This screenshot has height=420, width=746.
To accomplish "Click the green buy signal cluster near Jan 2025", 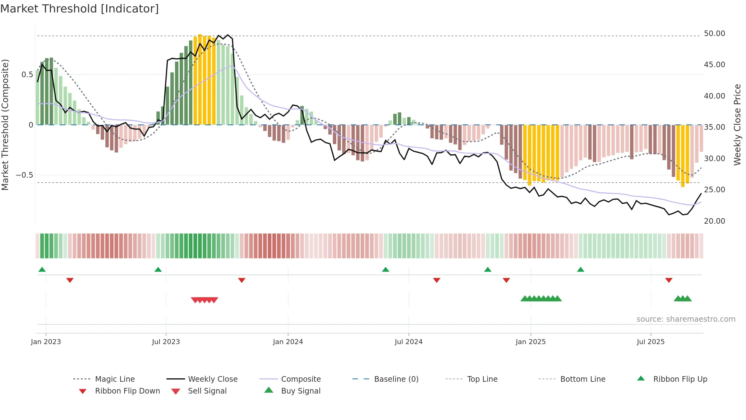I will [x=541, y=298].
